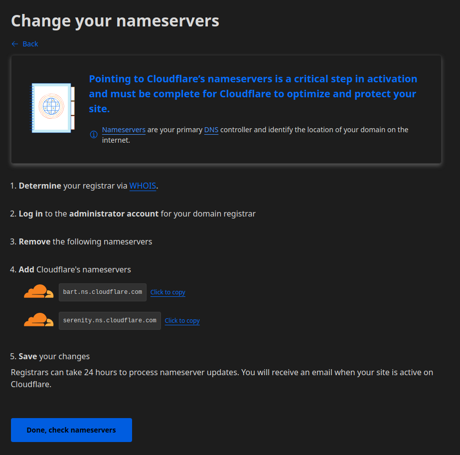Click the Cloudflare cloud logo beside bart nameserver

pos(38,292)
